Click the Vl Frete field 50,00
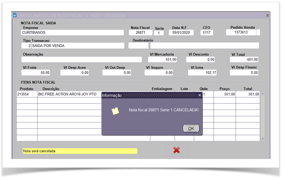285x180 pixels. pos(36,73)
